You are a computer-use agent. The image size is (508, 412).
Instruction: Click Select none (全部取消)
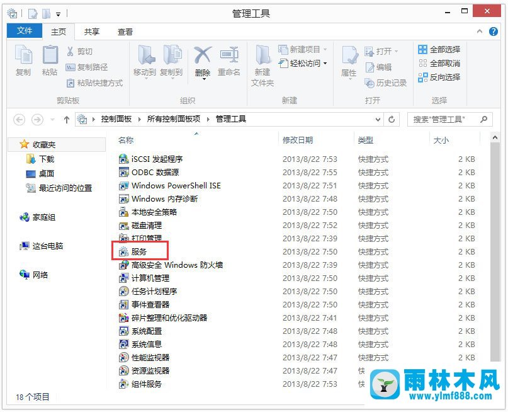439,63
